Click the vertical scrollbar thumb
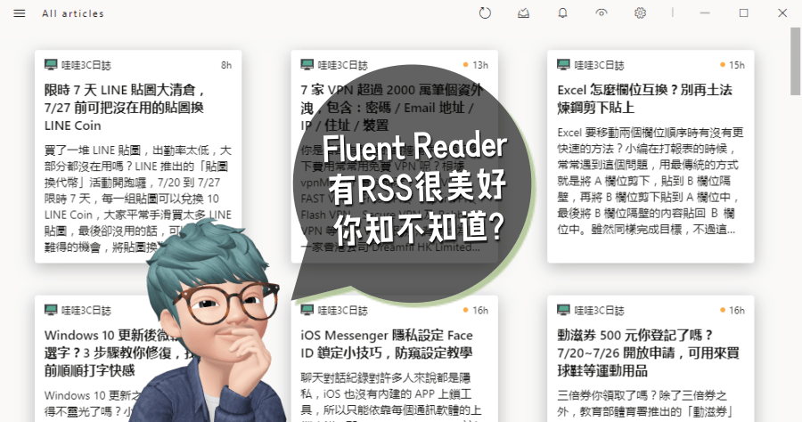Image resolution: width=802 pixels, height=422 pixels. [796, 61]
